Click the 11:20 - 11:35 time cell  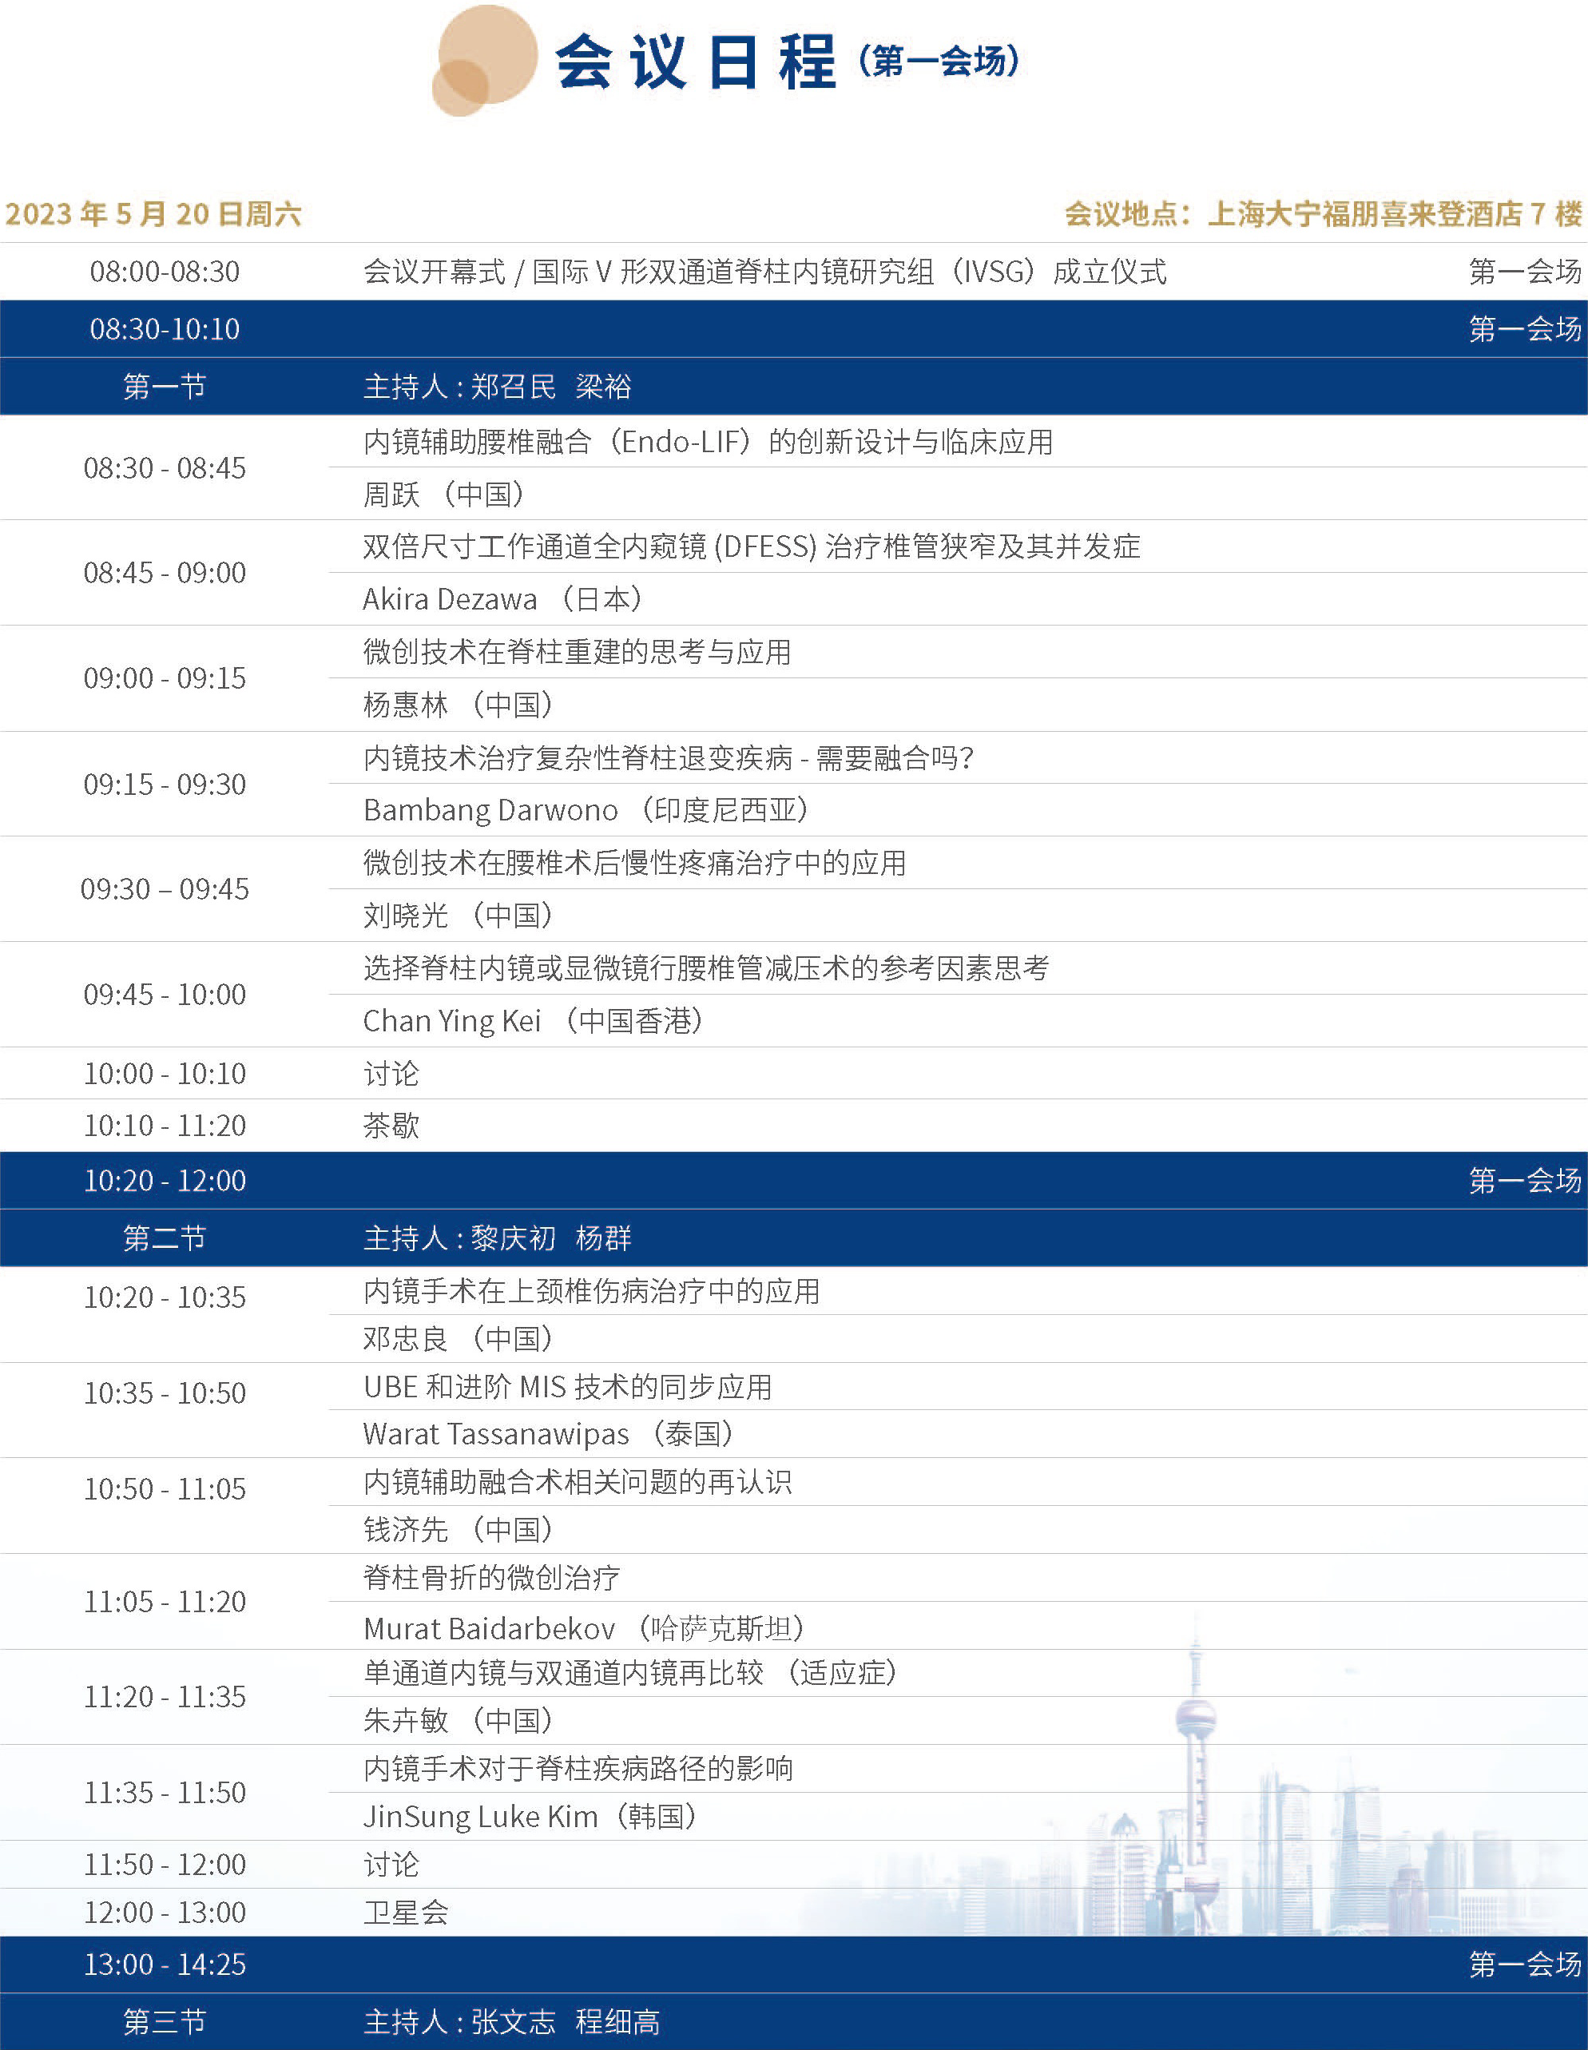click(165, 1696)
